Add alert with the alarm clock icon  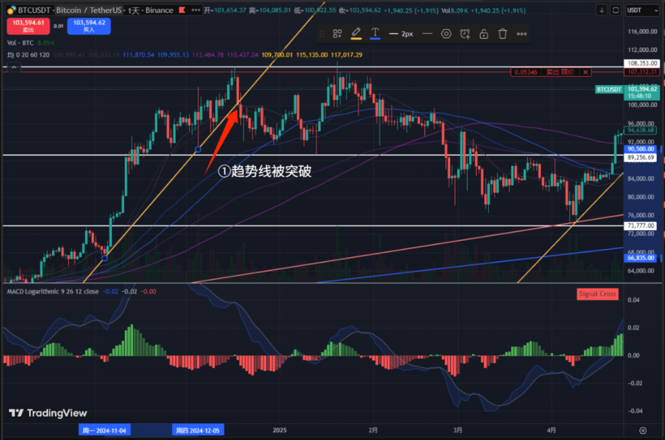click(x=465, y=34)
